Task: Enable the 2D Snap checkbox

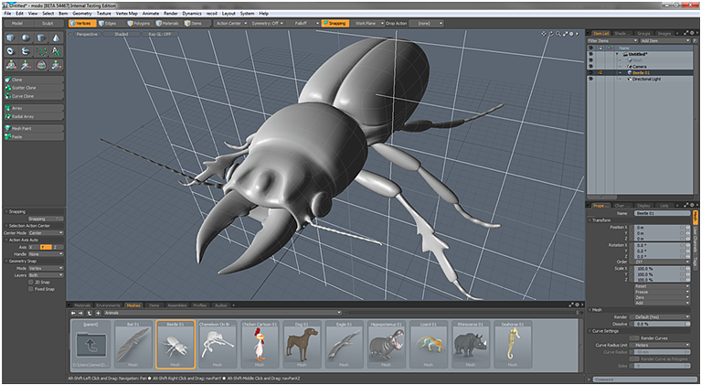Action: click(31, 283)
